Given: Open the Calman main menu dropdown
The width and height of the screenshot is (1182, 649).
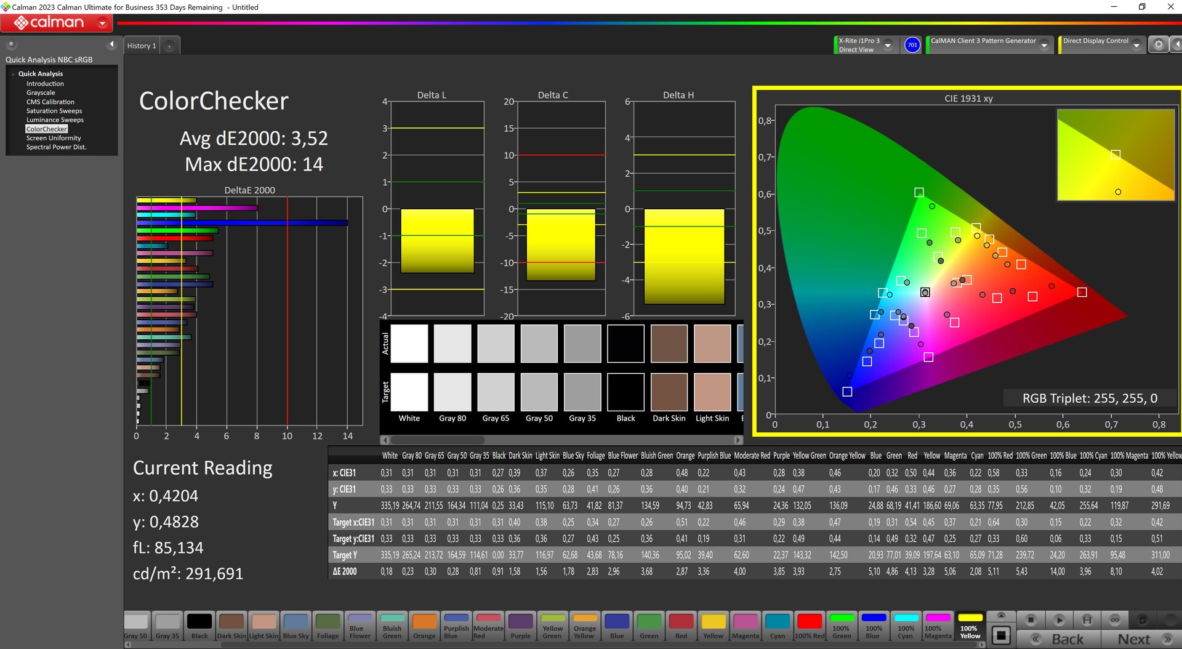Looking at the screenshot, I should point(102,23).
